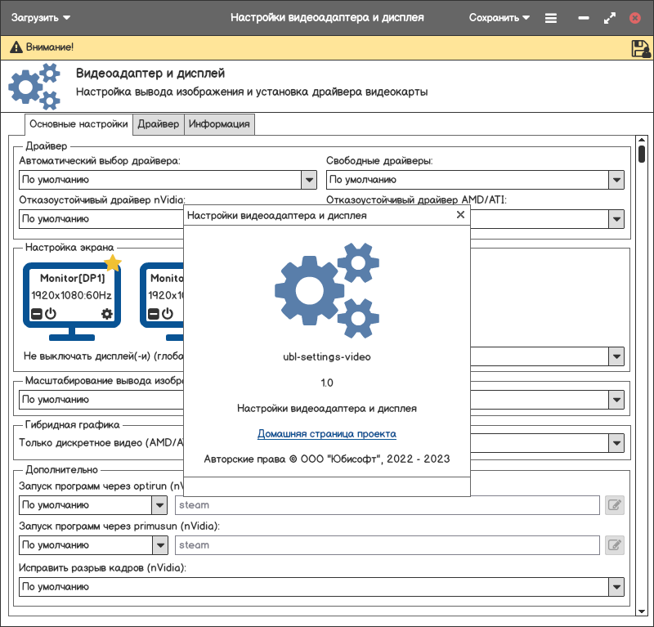Toggle the minus box on the second monitor
Screen dimensions: 654x627
(153, 314)
